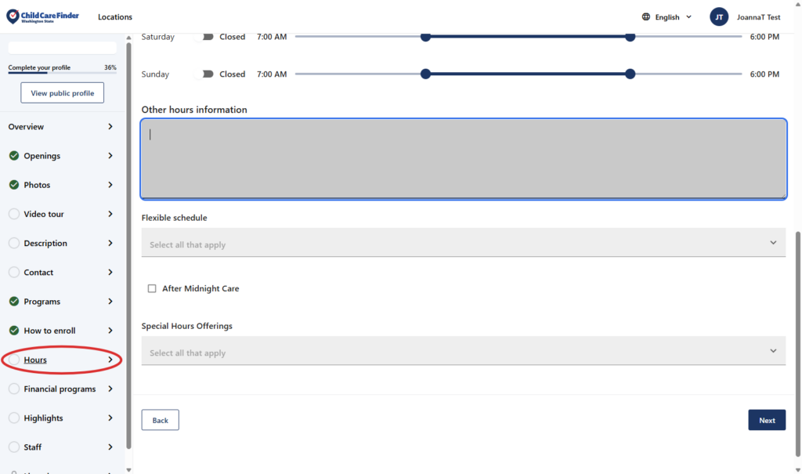Click the Child Care Finder logo

point(42,16)
